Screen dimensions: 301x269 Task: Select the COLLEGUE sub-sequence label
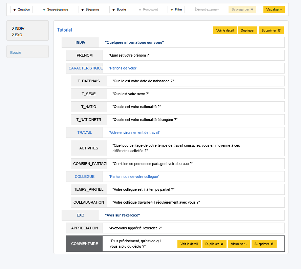[x=85, y=177]
